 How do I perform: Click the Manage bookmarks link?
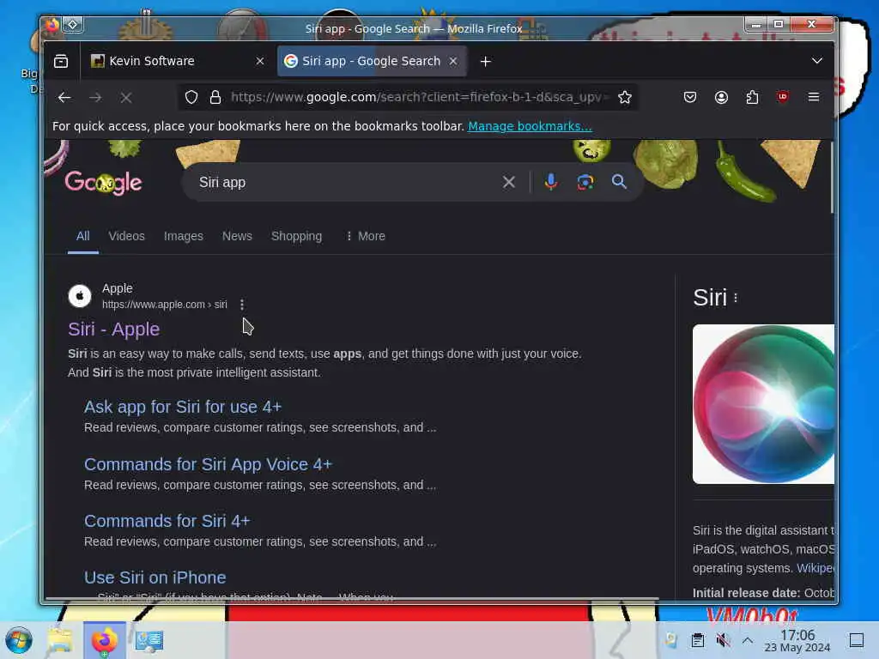(x=530, y=126)
